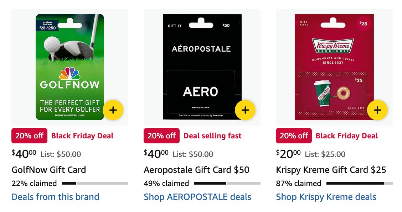402x212 pixels.
Task: Open Deals from this brand link
Action: pyautogui.click(x=55, y=197)
